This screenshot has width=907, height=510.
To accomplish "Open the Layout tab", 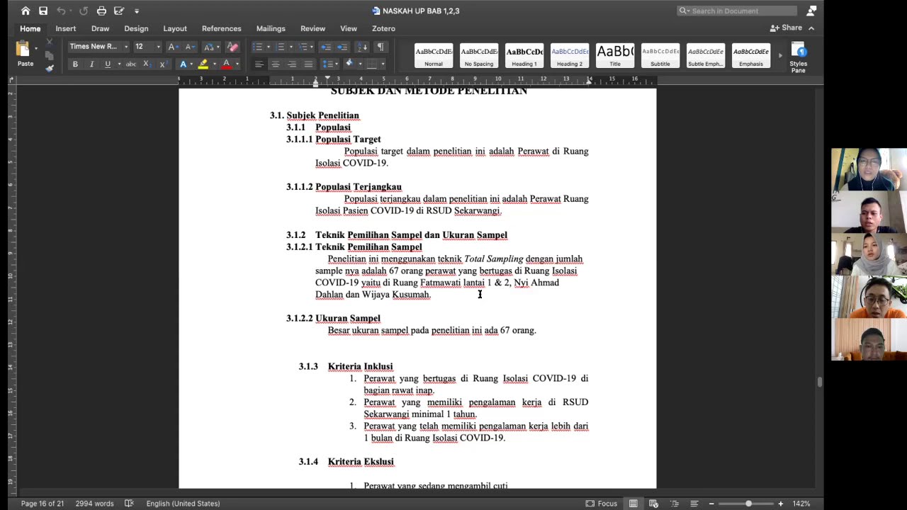I will click(175, 28).
